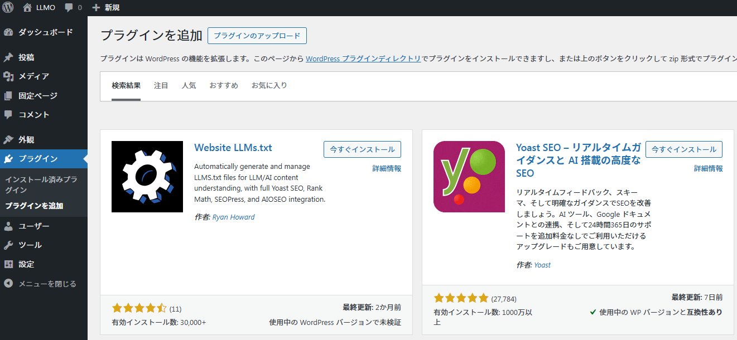The width and height of the screenshot is (737, 340).
Task: Open コメント in the sidebar
Action: 33,115
